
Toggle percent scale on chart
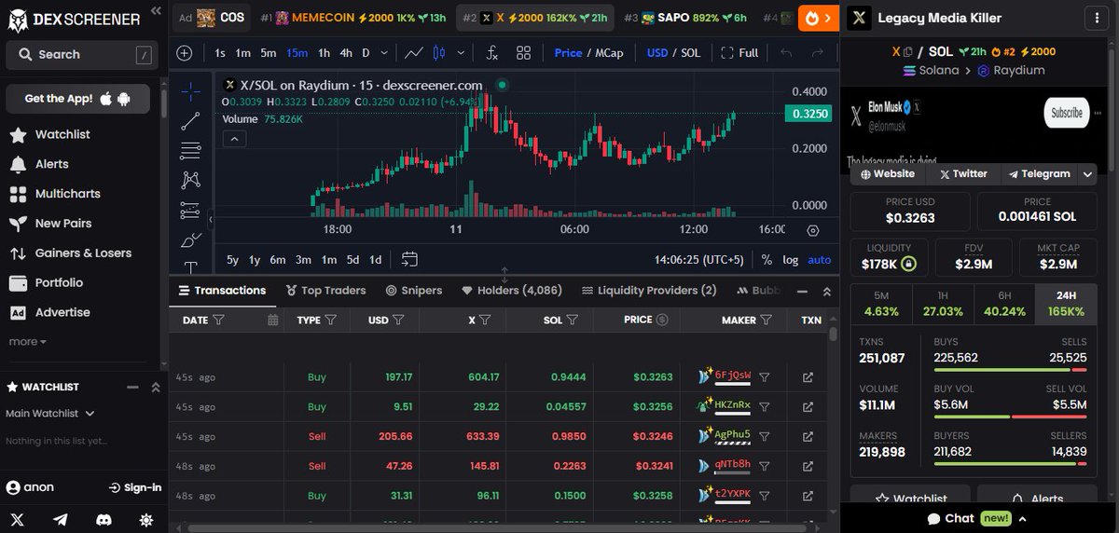[767, 259]
